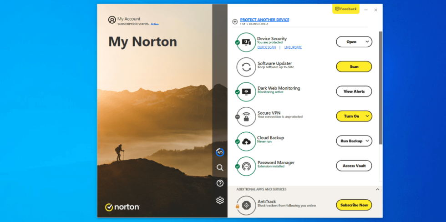Expand the Run Backup dropdown arrow
The width and height of the screenshot is (446, 222).
pyautogui.click(x=367, y=141)
